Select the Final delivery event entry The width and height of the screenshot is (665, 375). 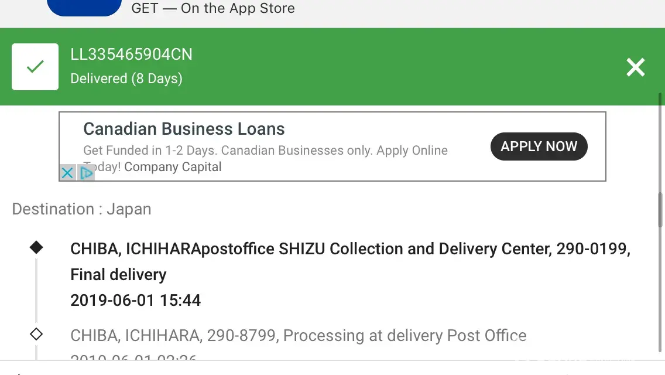118,274
